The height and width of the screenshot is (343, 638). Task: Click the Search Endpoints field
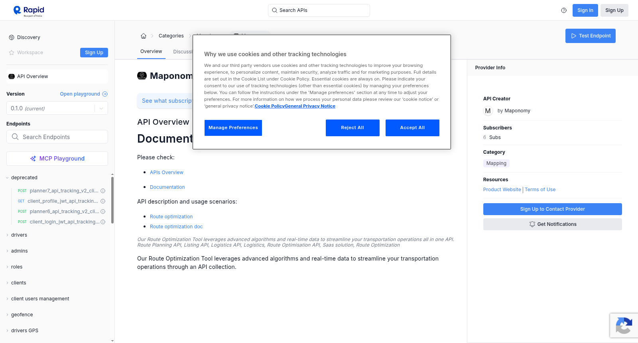(57, 137)
